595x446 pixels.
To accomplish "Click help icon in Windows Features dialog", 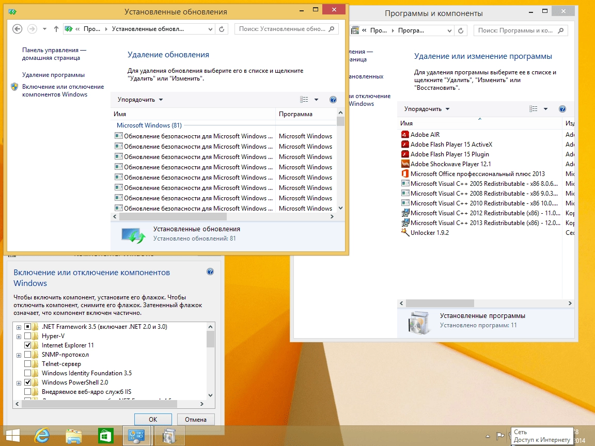I will pyautogui.click(x=210, y=272).
